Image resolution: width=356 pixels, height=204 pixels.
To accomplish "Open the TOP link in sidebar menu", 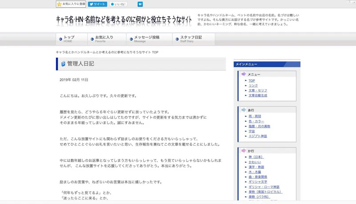I will [251, 81].
